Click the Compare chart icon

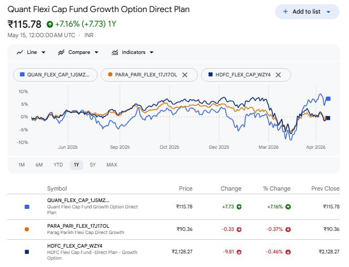click(61, 52)
